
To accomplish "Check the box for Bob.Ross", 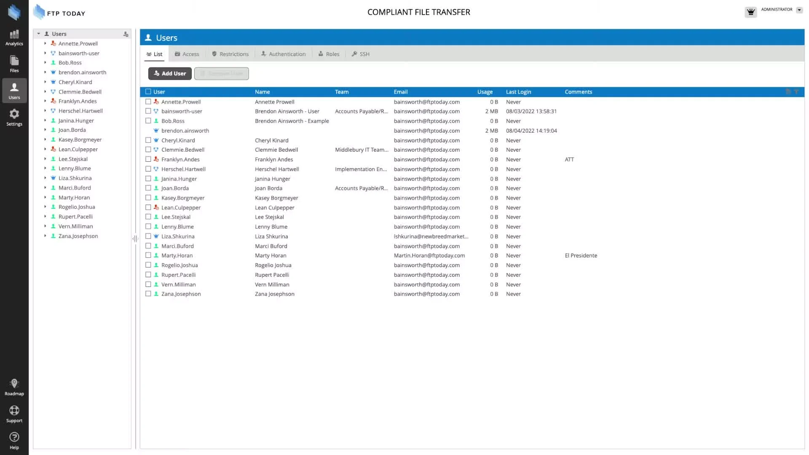I will (x=148, y=121).
